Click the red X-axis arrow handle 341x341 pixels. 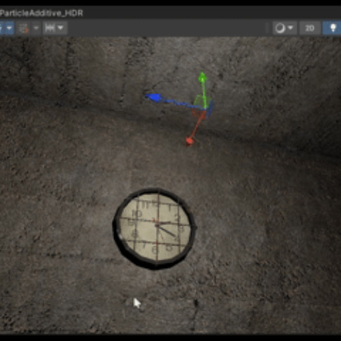189,141
